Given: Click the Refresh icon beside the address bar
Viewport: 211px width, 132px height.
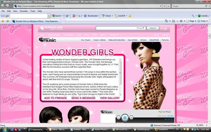Looking at the screenshot, I should (164, 6).
